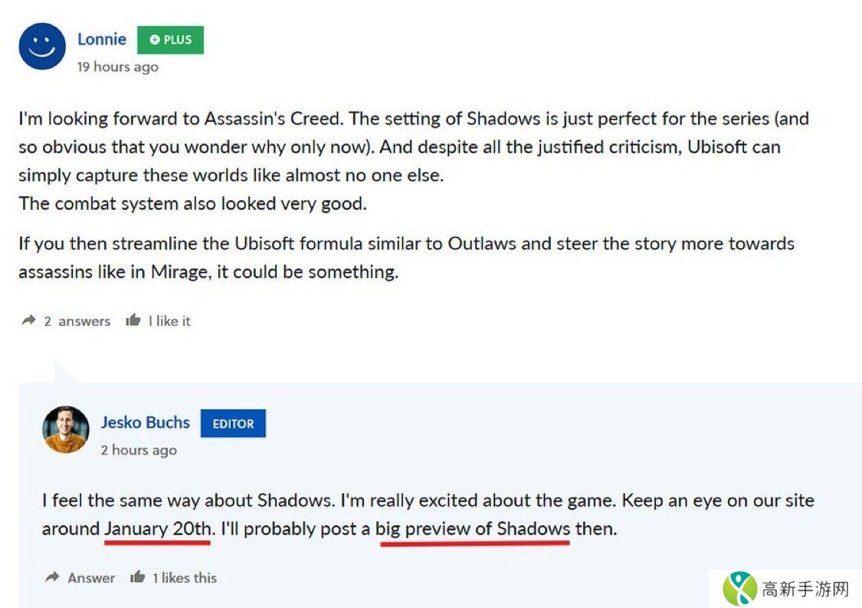Click the underlined "January 20th" text
This screenshot has width=862, height=608.
(158, 529)
